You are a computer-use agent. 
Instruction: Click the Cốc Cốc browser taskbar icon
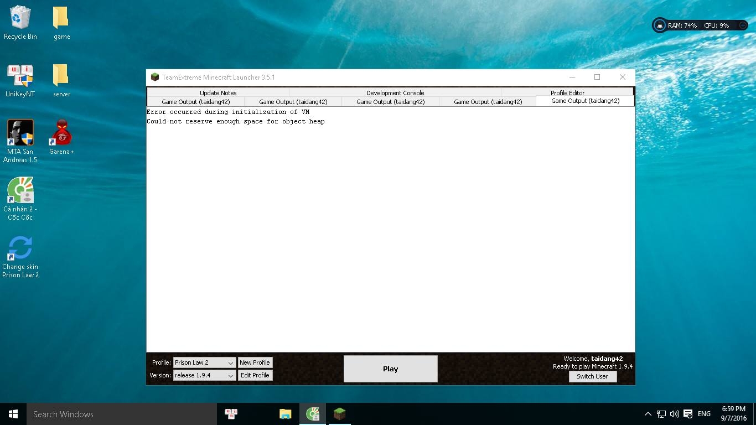tap(312, 414)
